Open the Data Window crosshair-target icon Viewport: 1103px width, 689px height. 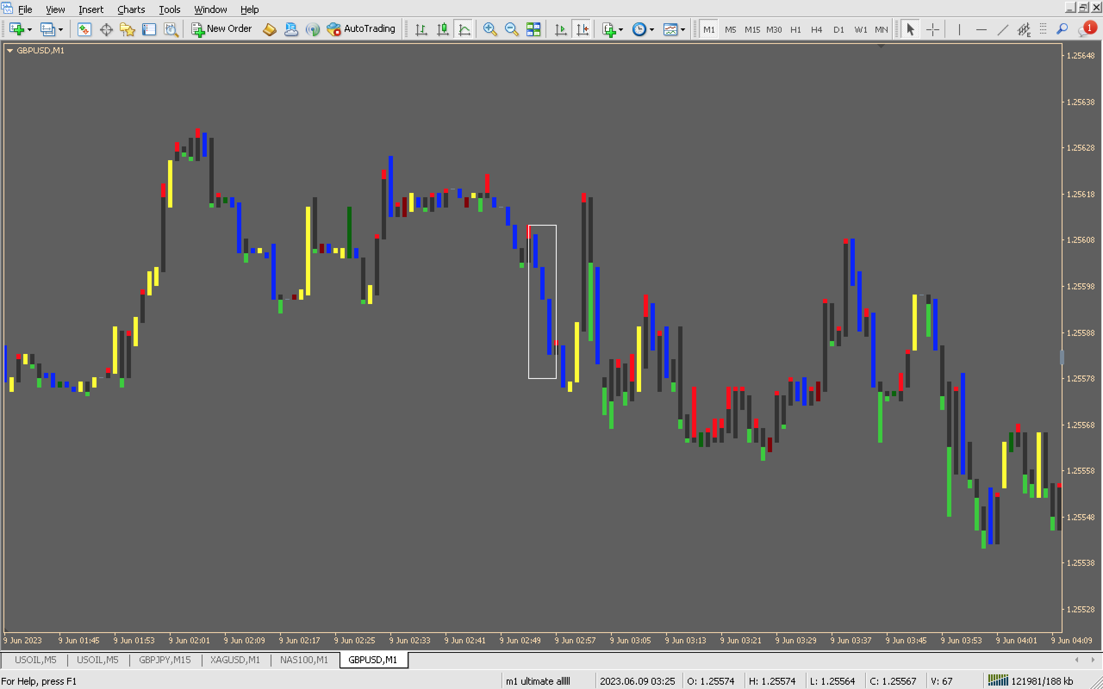click(106, 30)
